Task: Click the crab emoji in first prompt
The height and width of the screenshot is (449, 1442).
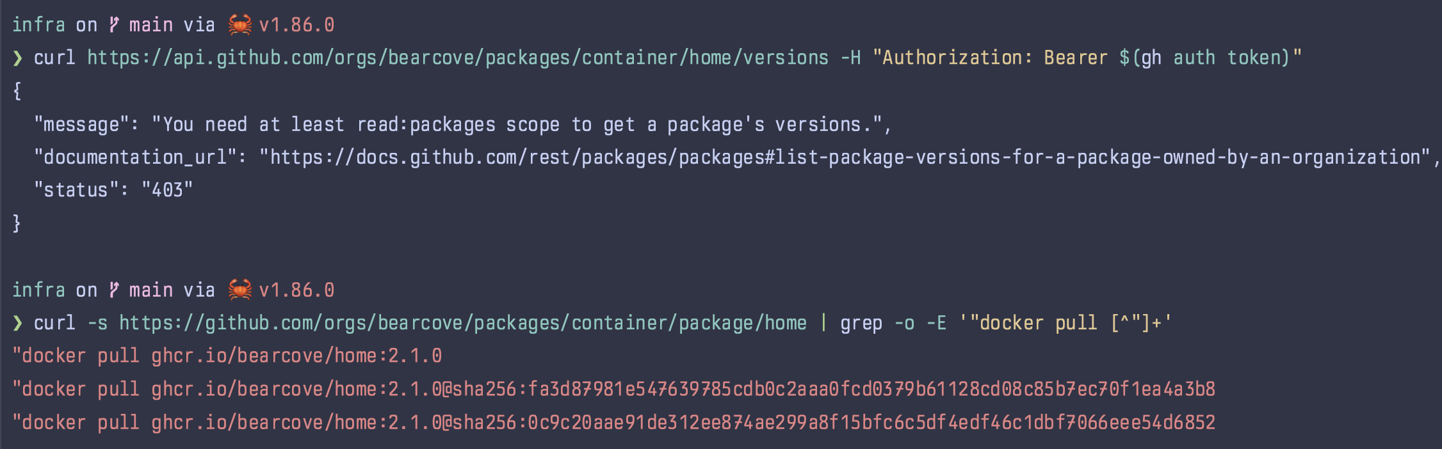Action: 240,25
